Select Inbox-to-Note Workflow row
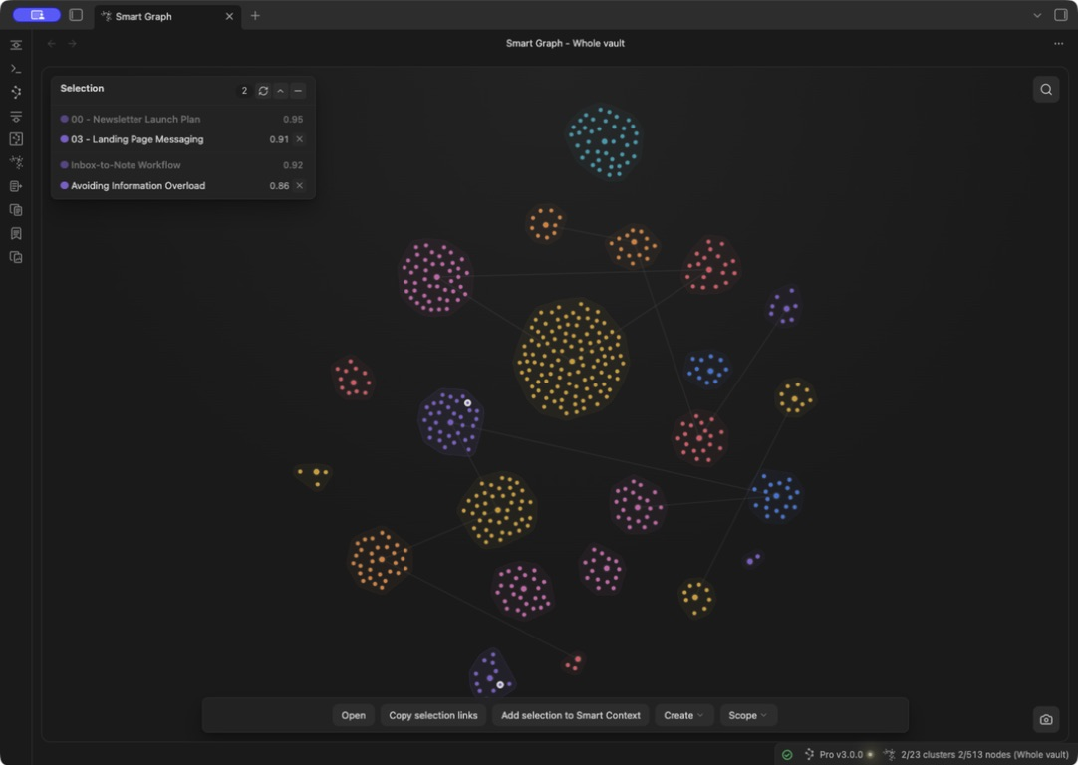This screenshot has width=1078, height=765. pos(183,165)
